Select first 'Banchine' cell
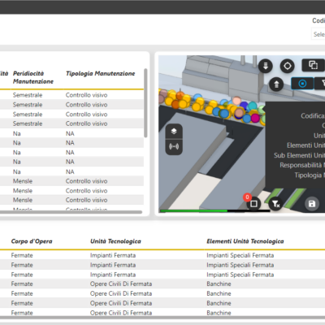This screenshot has height=325, width=325. point(219,284)
